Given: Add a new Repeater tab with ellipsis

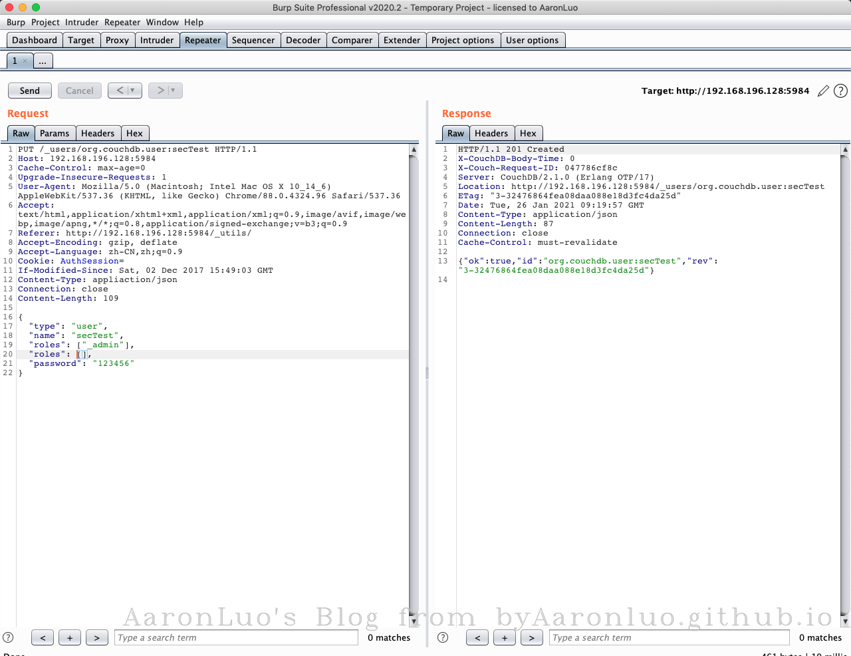Looking at the screenshot, I should (43, 61).
